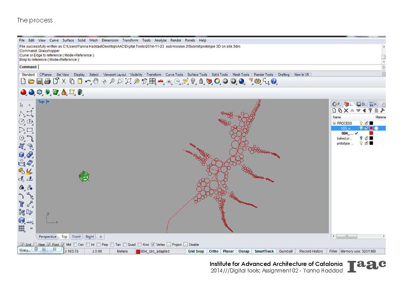This screenshot has width=403, height=290.
Task: Open Help via question mark icon
Action: pos(274,81)
